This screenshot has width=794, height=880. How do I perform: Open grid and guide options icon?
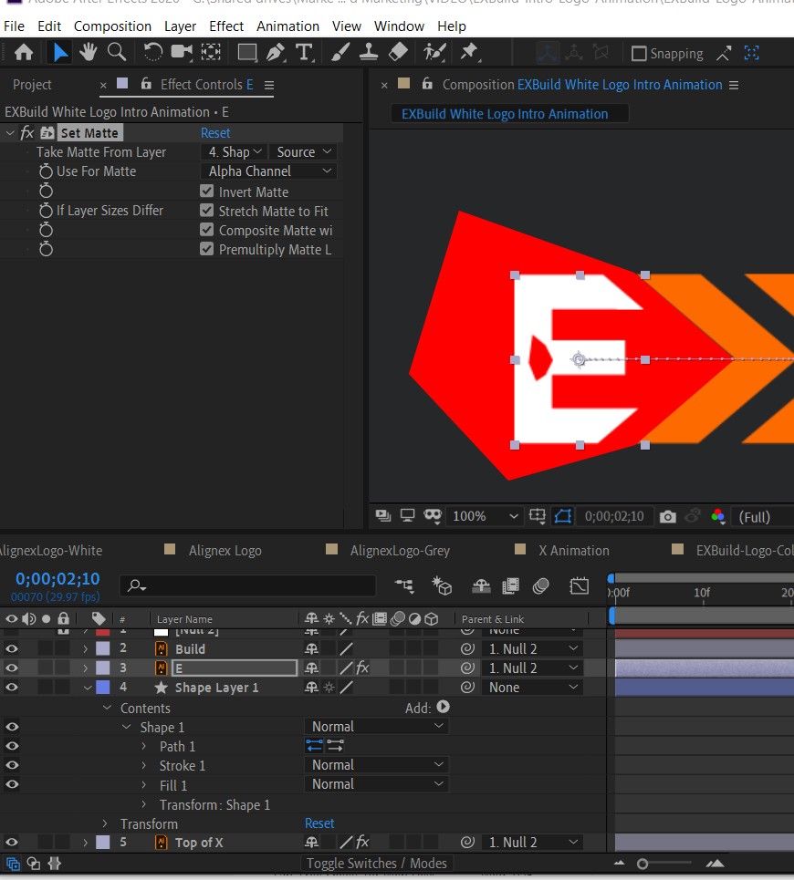[x=538, y=516]
